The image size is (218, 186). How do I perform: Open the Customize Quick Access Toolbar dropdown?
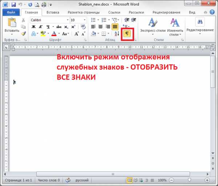[51, 5]
